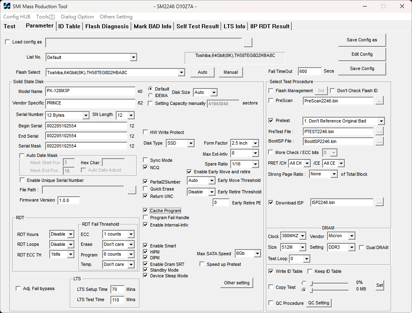412x313 pixels.
Task: Open the Max SATA Speed dropdown
Action: (257, 254)
